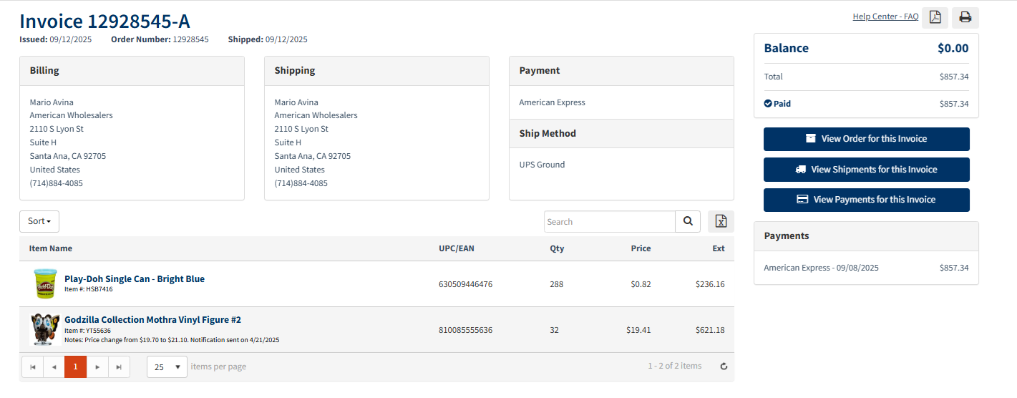Download invoice as PDF icon
Viewport: 1017px width, 398px height.
point(935,17)
